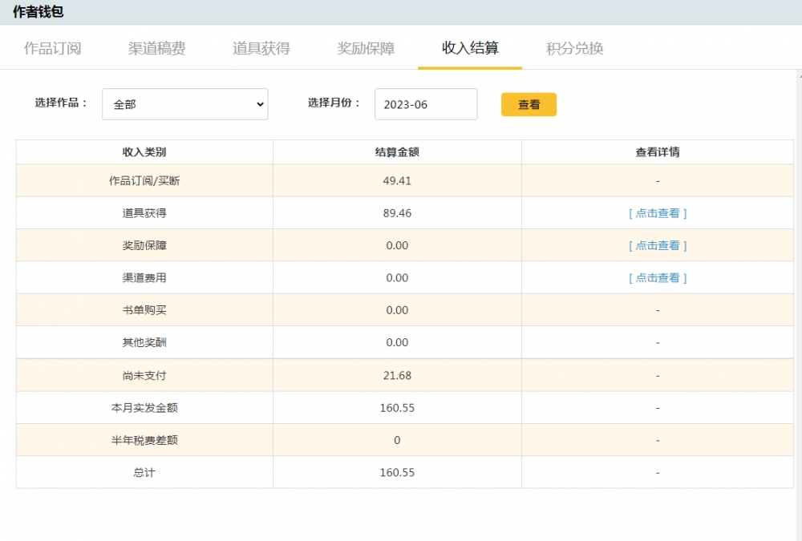This screenshot has width=802, height=541.
Task: Click the 结算金额 column header
Action: click(397, 152)
